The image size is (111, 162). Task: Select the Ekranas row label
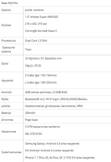tap(6, 25)
